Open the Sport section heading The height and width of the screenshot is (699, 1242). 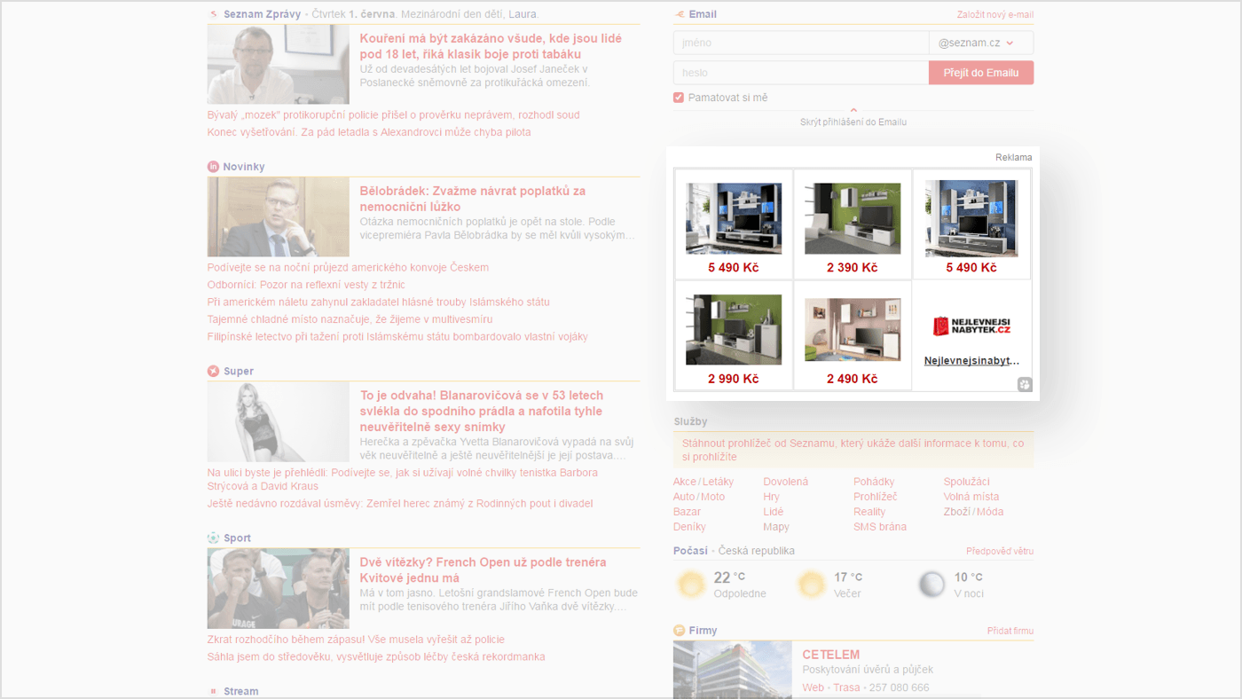point(238,538)
